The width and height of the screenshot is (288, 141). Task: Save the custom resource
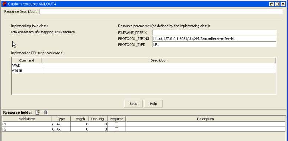[x=133, y=104]
